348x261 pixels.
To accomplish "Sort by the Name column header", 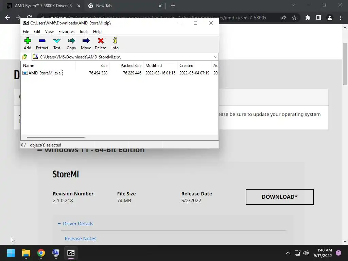I will click(x=48, y=66).
